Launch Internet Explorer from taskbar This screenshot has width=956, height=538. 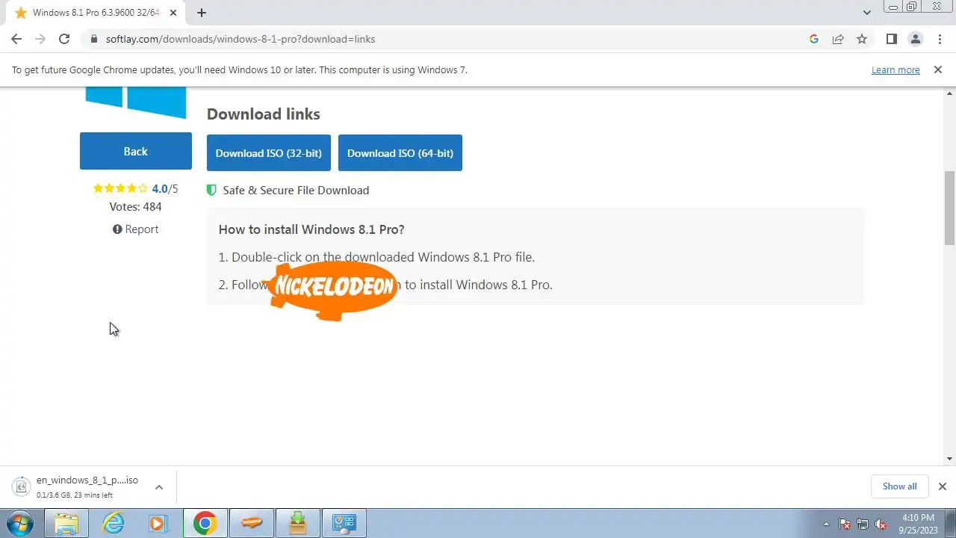(113, 524)
